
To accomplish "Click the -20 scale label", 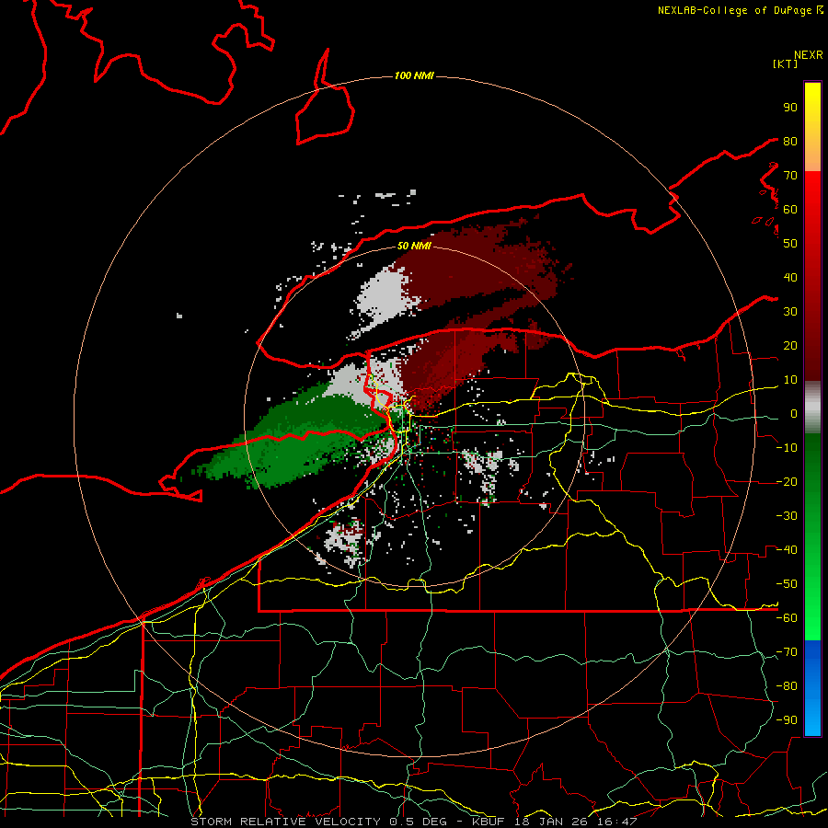I will (787, 481).
